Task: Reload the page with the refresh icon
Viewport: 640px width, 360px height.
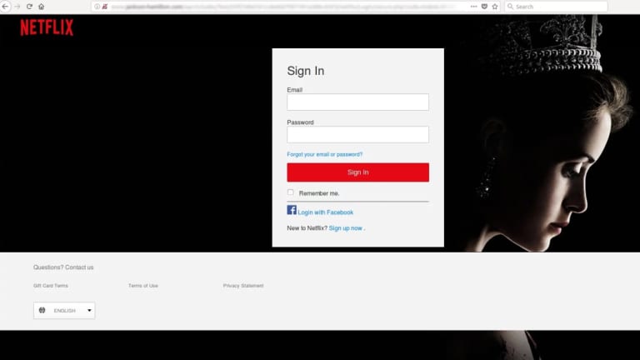Action: click(29, 7)
